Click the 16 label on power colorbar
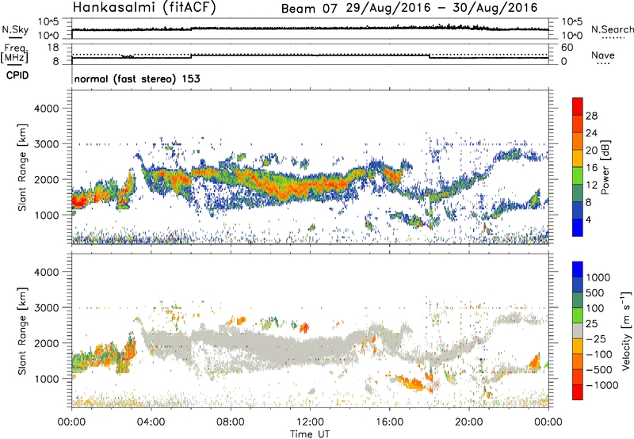The width and height of the screenshot is (634, 439). coord(591,168)
